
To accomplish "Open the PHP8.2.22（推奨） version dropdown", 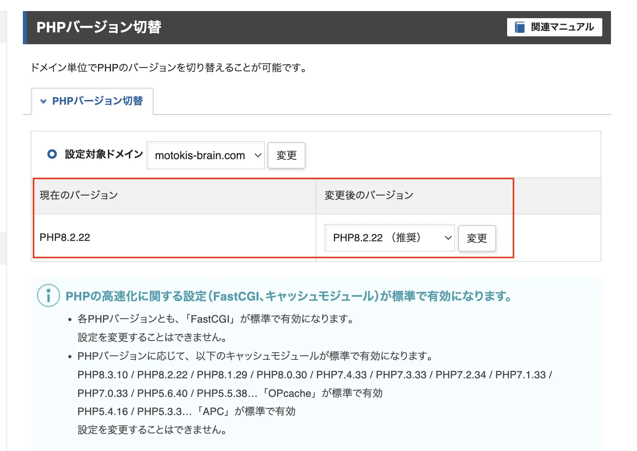I will coord(390,238).
